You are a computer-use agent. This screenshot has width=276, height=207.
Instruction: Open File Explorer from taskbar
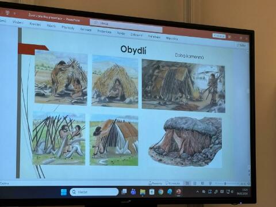click(143, 191)
